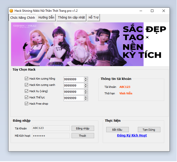Uncheck the Hack Kim cương xanh option
Screen dimensions: 177x162
(27, 85)
